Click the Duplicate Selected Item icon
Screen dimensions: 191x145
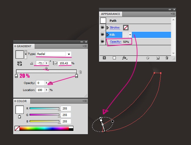158,58
